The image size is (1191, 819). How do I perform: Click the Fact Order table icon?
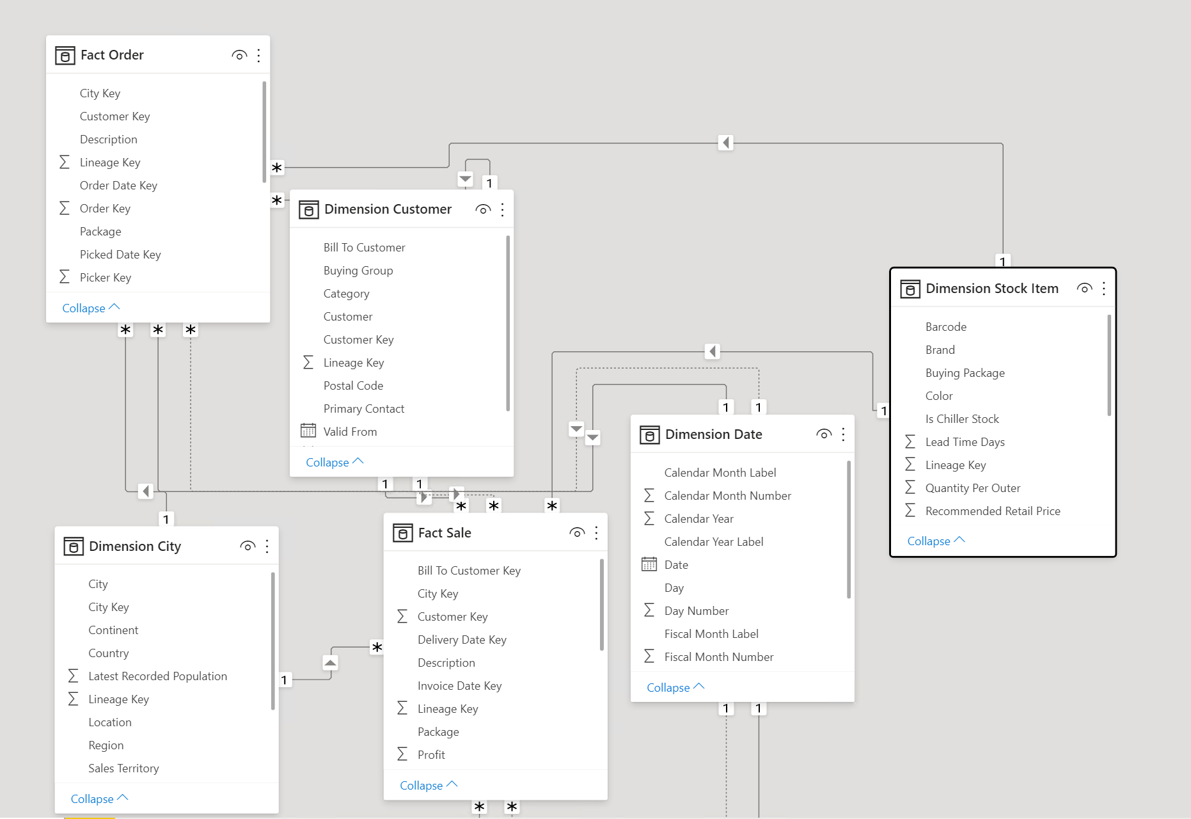pyautogui.click(x=65, y=56)
